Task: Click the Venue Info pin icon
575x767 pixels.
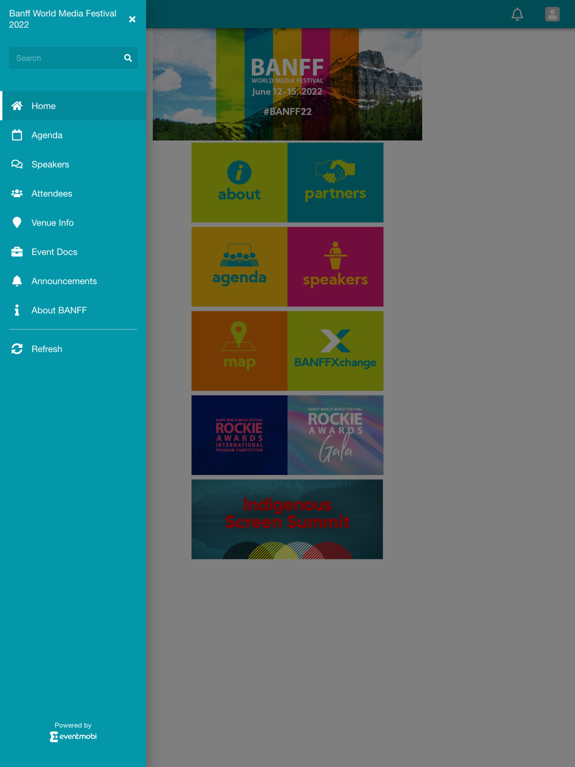Action: click(x=17, y=223)
